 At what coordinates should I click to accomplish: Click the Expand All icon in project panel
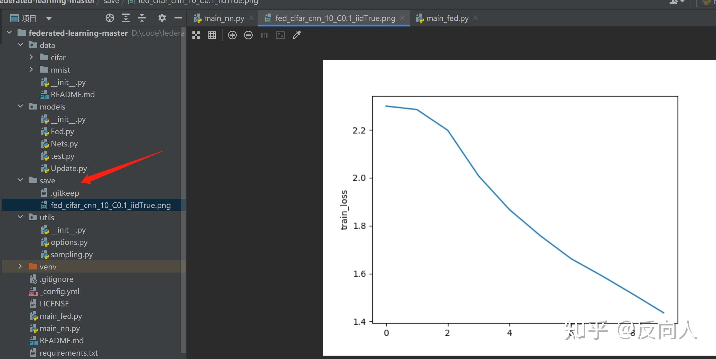pos(126,18)
